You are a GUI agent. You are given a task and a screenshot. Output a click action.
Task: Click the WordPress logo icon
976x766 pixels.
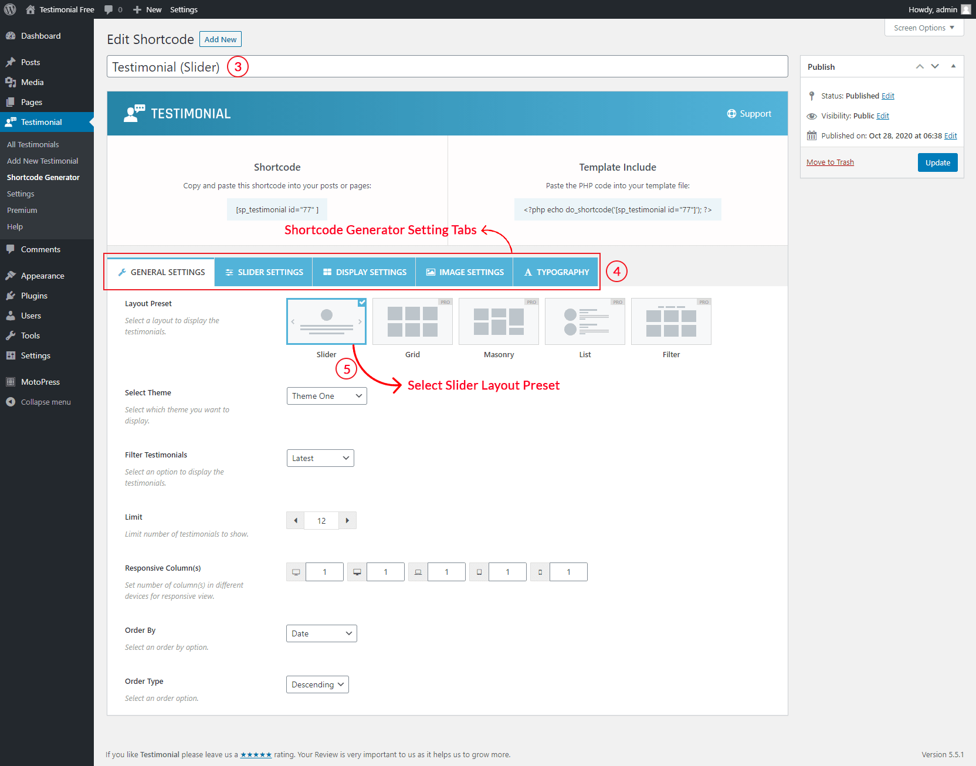pyautogui.click(x=10, y=9)
